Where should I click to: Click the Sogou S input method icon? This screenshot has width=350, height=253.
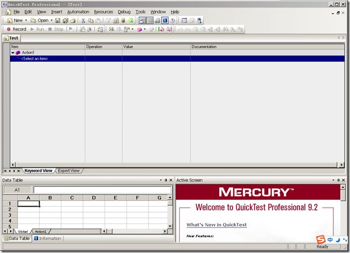[x=320, y=240]
